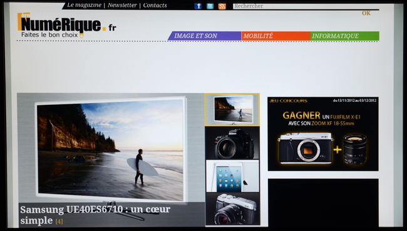
Task: Click the Ere Numérique site logo
Action: pos(67,25)
